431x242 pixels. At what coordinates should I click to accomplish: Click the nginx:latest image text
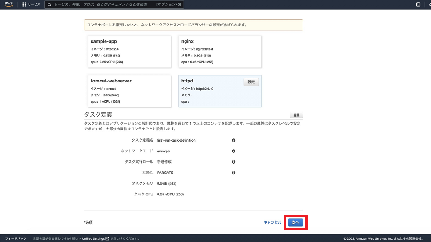click(x=205, y=49)
